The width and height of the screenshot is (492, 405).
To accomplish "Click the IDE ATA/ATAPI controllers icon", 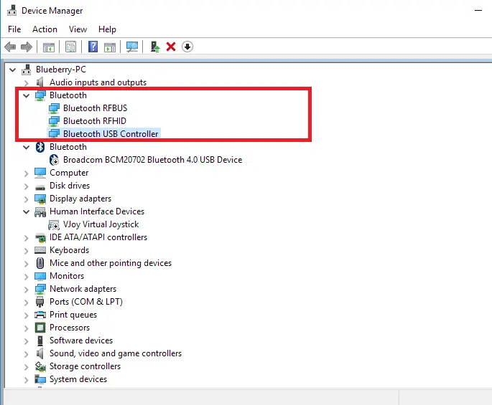I will pyautogui.click(x=40, y=238).
